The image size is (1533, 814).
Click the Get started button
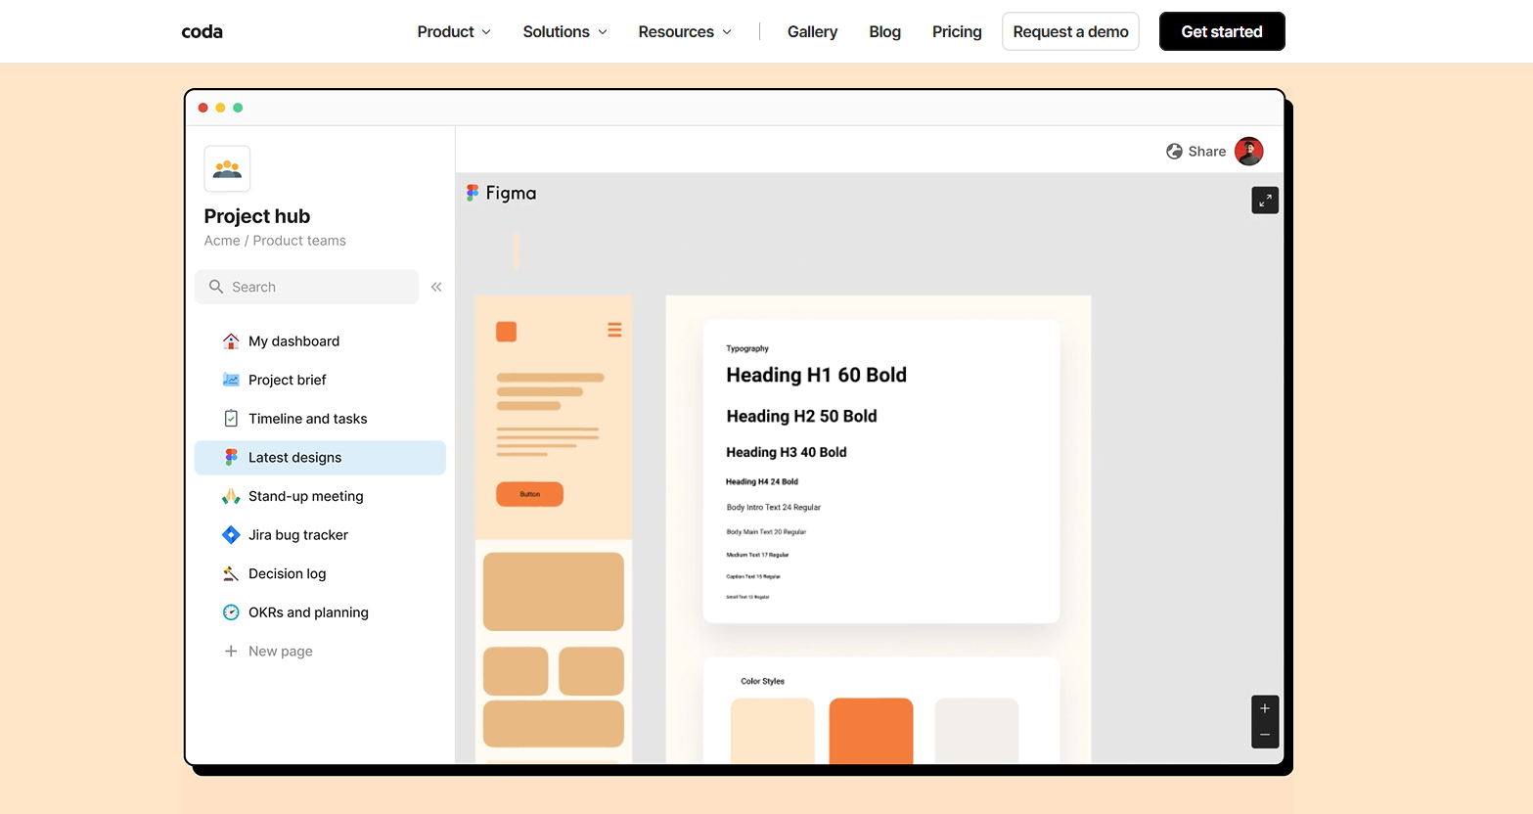coord(1222,31)
